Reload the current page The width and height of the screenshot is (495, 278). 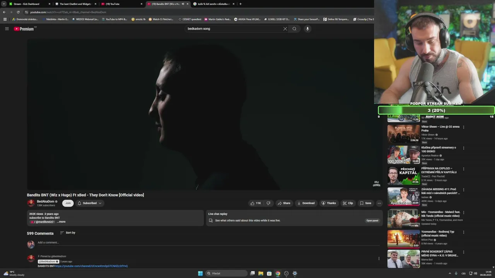point(18,12)
